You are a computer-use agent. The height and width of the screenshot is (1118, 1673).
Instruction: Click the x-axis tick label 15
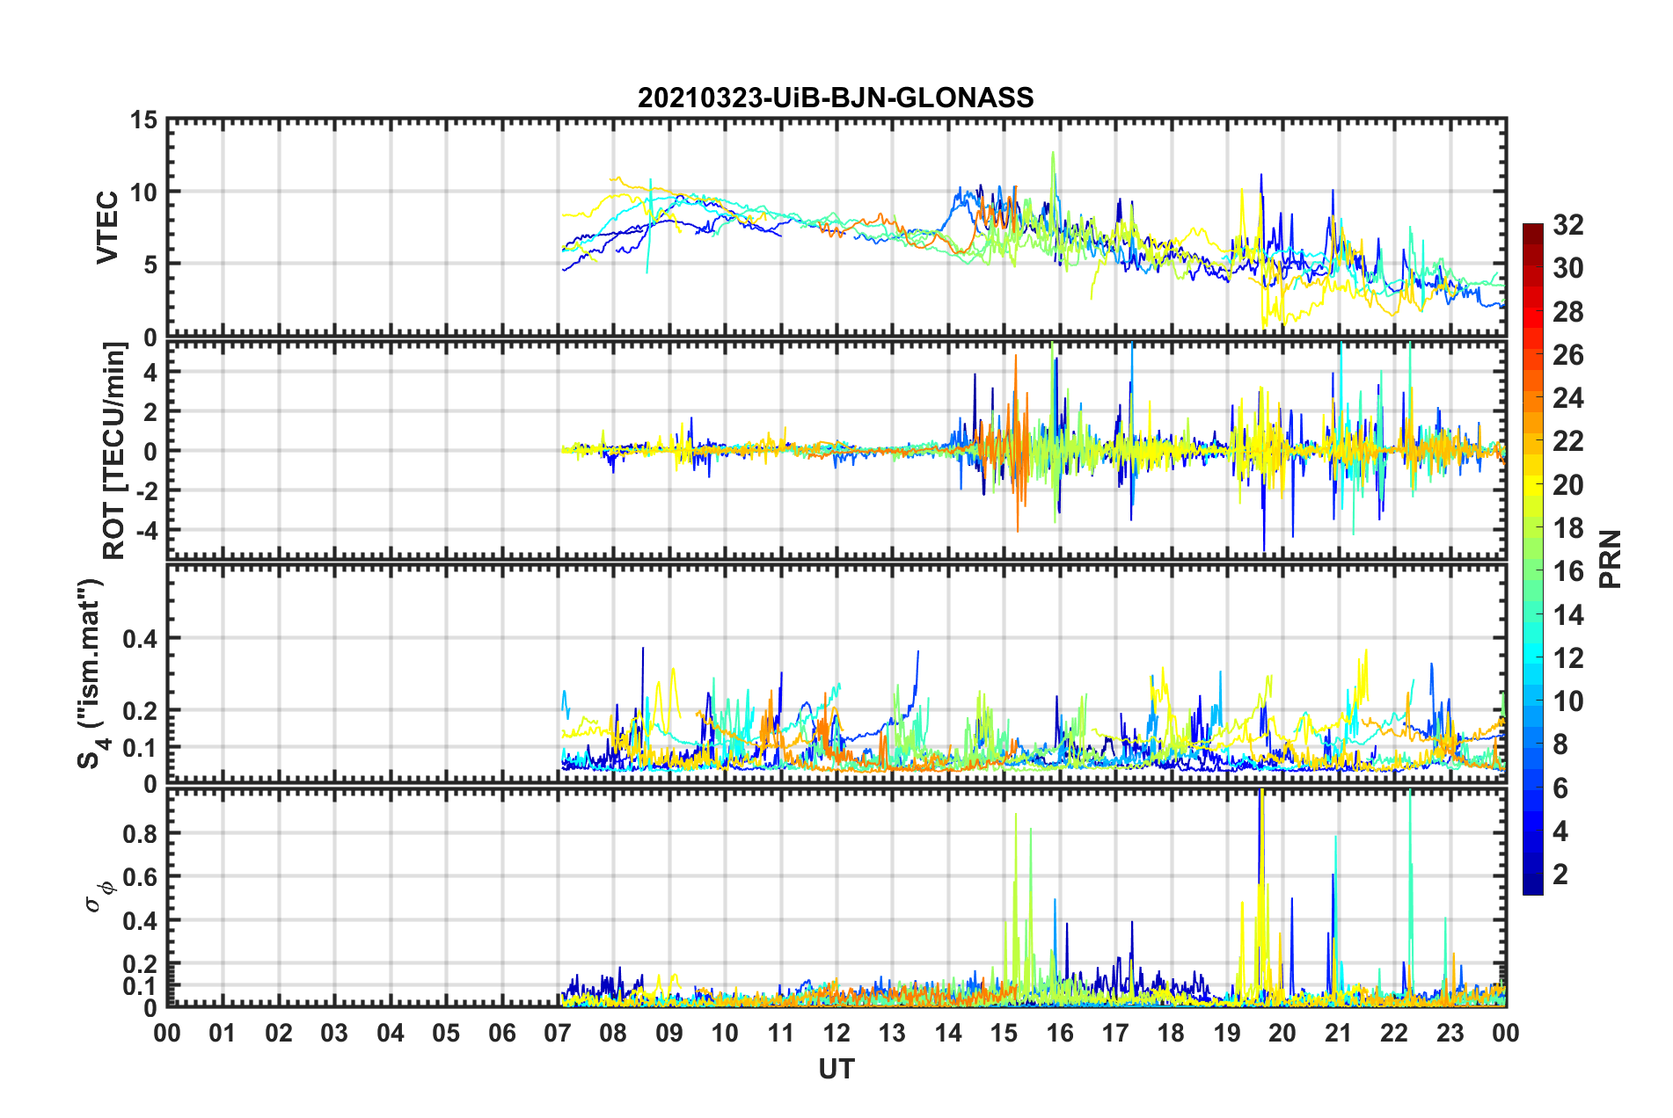[x=1004, y=1034]
